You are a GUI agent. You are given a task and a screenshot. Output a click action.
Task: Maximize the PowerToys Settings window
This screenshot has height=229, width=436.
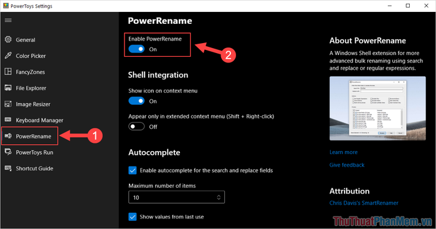click(407, 6)
